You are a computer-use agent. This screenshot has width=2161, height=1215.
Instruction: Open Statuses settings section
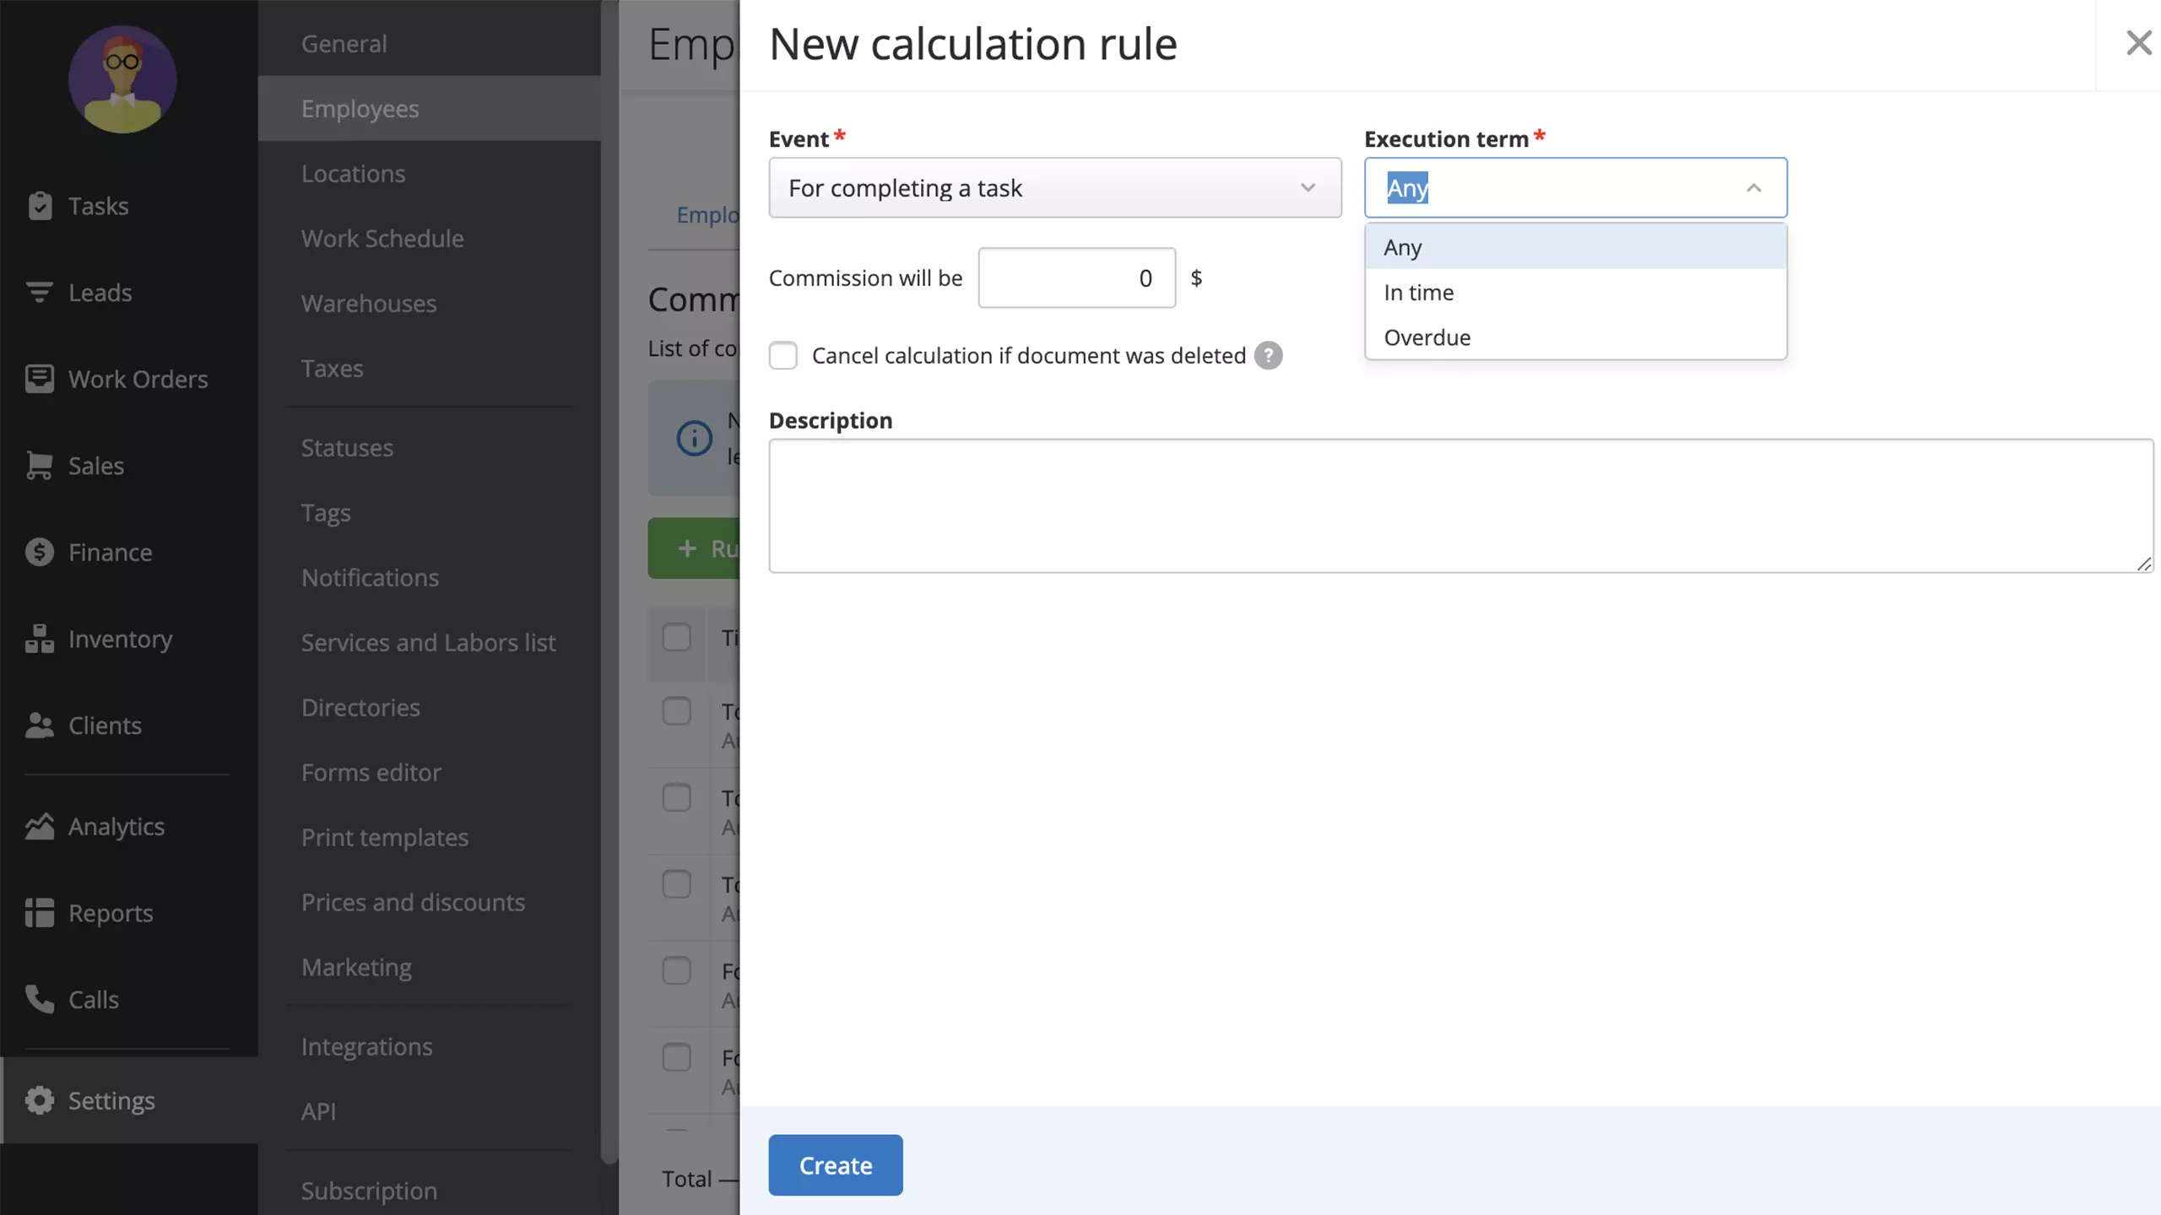tap(347, 448)
